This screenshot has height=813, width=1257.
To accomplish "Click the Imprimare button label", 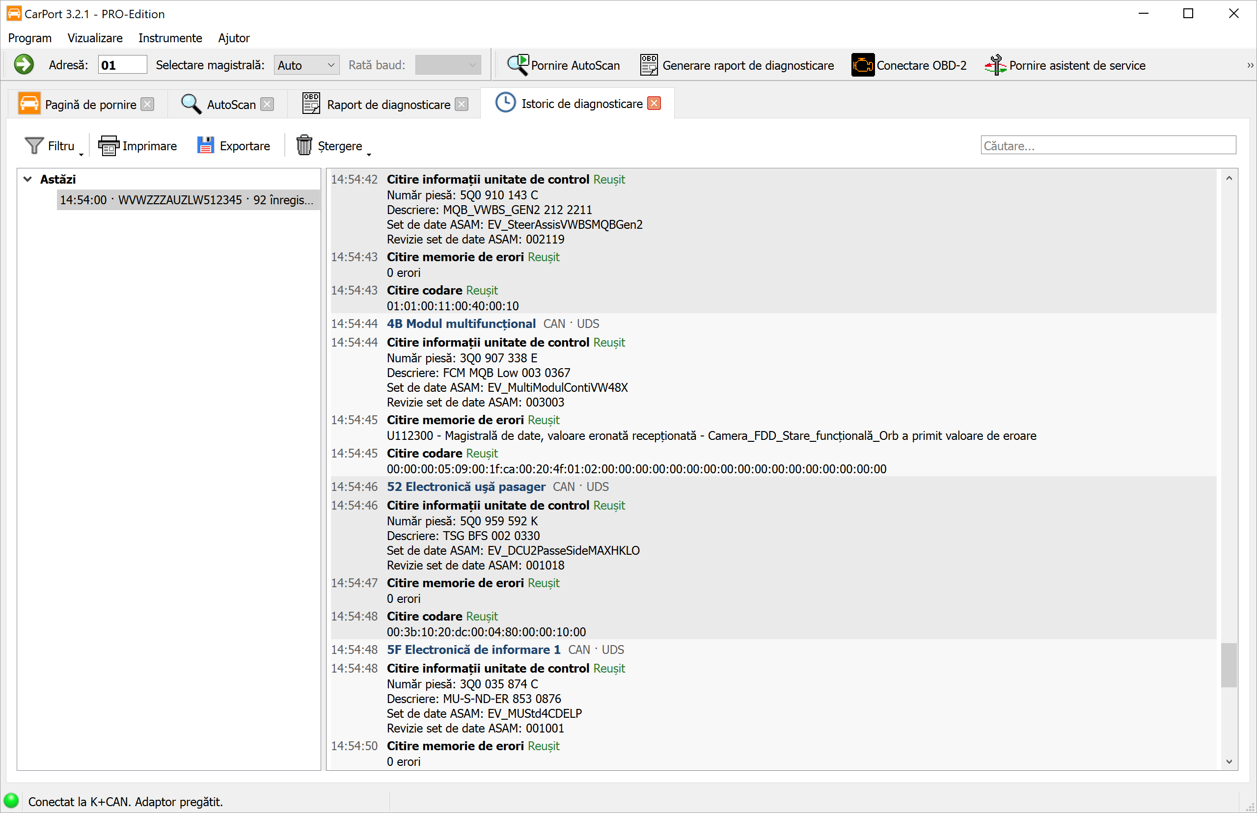I will (149, 146).
